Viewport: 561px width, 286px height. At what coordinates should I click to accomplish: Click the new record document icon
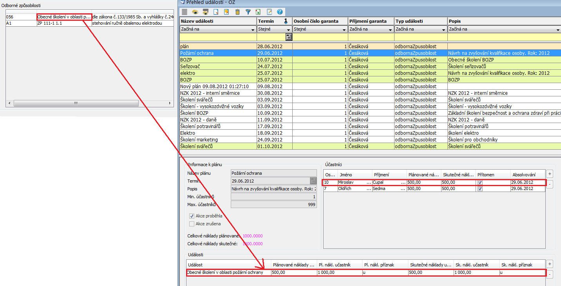point(216,12)
